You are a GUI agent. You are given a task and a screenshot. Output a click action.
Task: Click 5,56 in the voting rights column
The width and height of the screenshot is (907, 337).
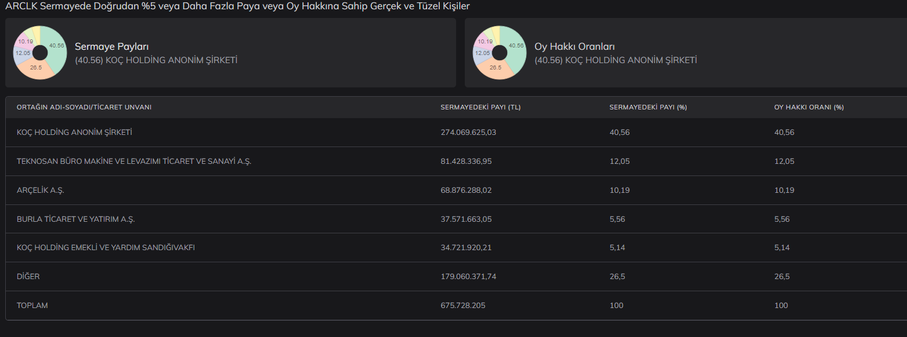pyautogui.click(x=782, y=219)
